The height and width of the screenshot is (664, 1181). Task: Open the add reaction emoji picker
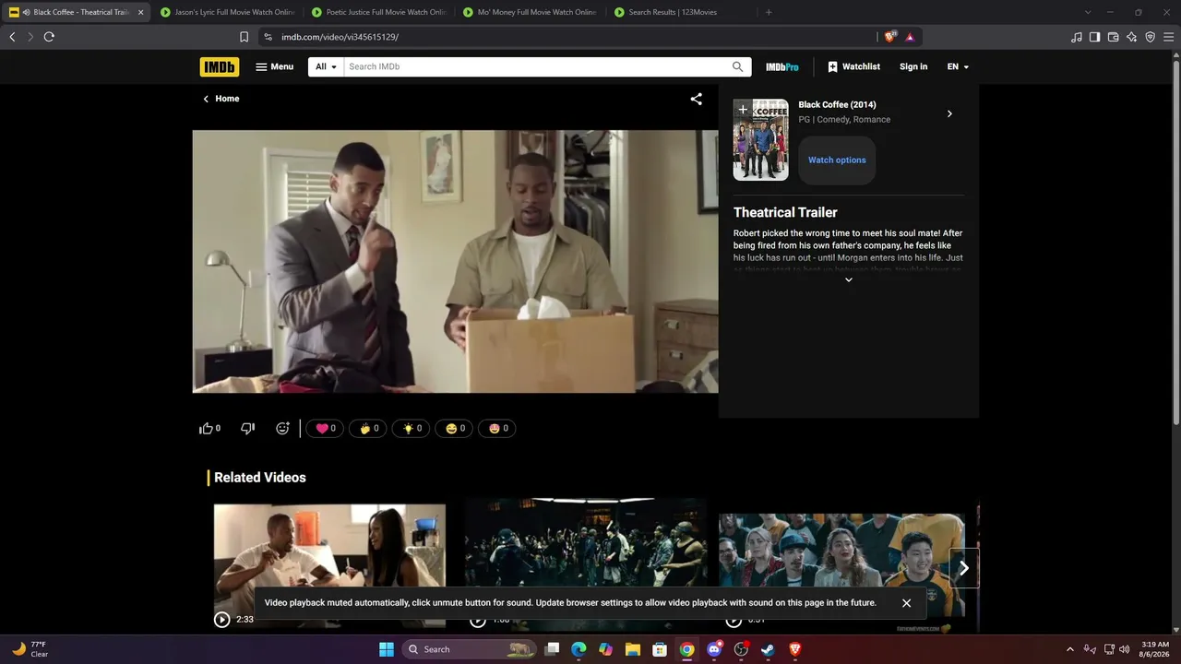pyautogui.click(x=282, y=428)
